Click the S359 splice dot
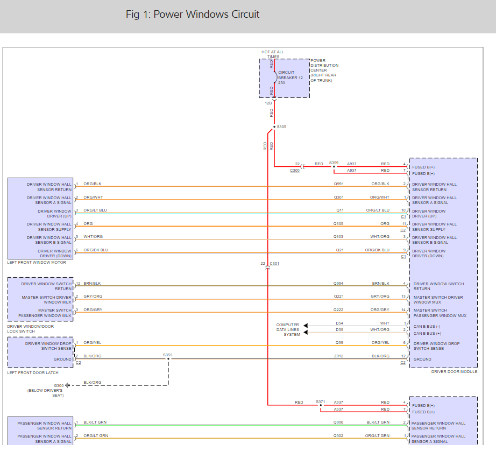Viewport: 496px width, 458px height. 334,166
